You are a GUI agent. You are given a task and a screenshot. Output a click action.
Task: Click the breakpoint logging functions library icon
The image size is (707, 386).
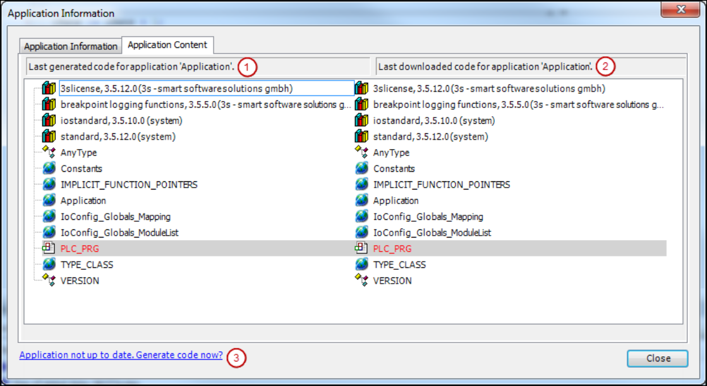tap(49, 104)
